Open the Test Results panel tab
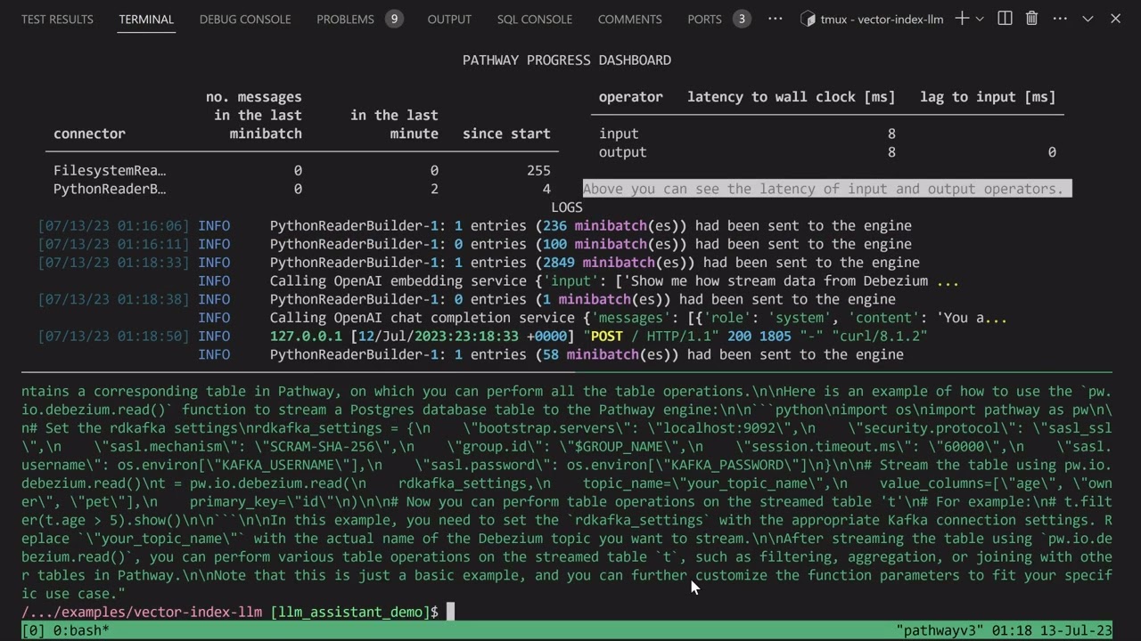This screenshot has height=641, width=1141. tap(57, 19)
